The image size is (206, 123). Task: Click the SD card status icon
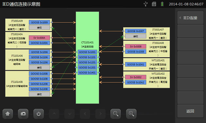[x=154, y=4]
